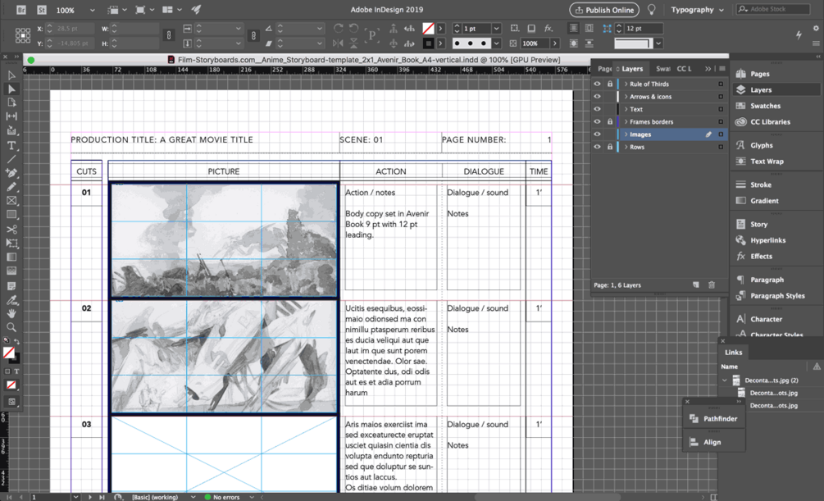The image size is (824, 501).
Task: Click the trash icon in the Layers panel
Action: [712, 285]
